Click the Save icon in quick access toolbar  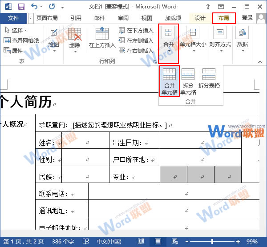pos(21,7)
